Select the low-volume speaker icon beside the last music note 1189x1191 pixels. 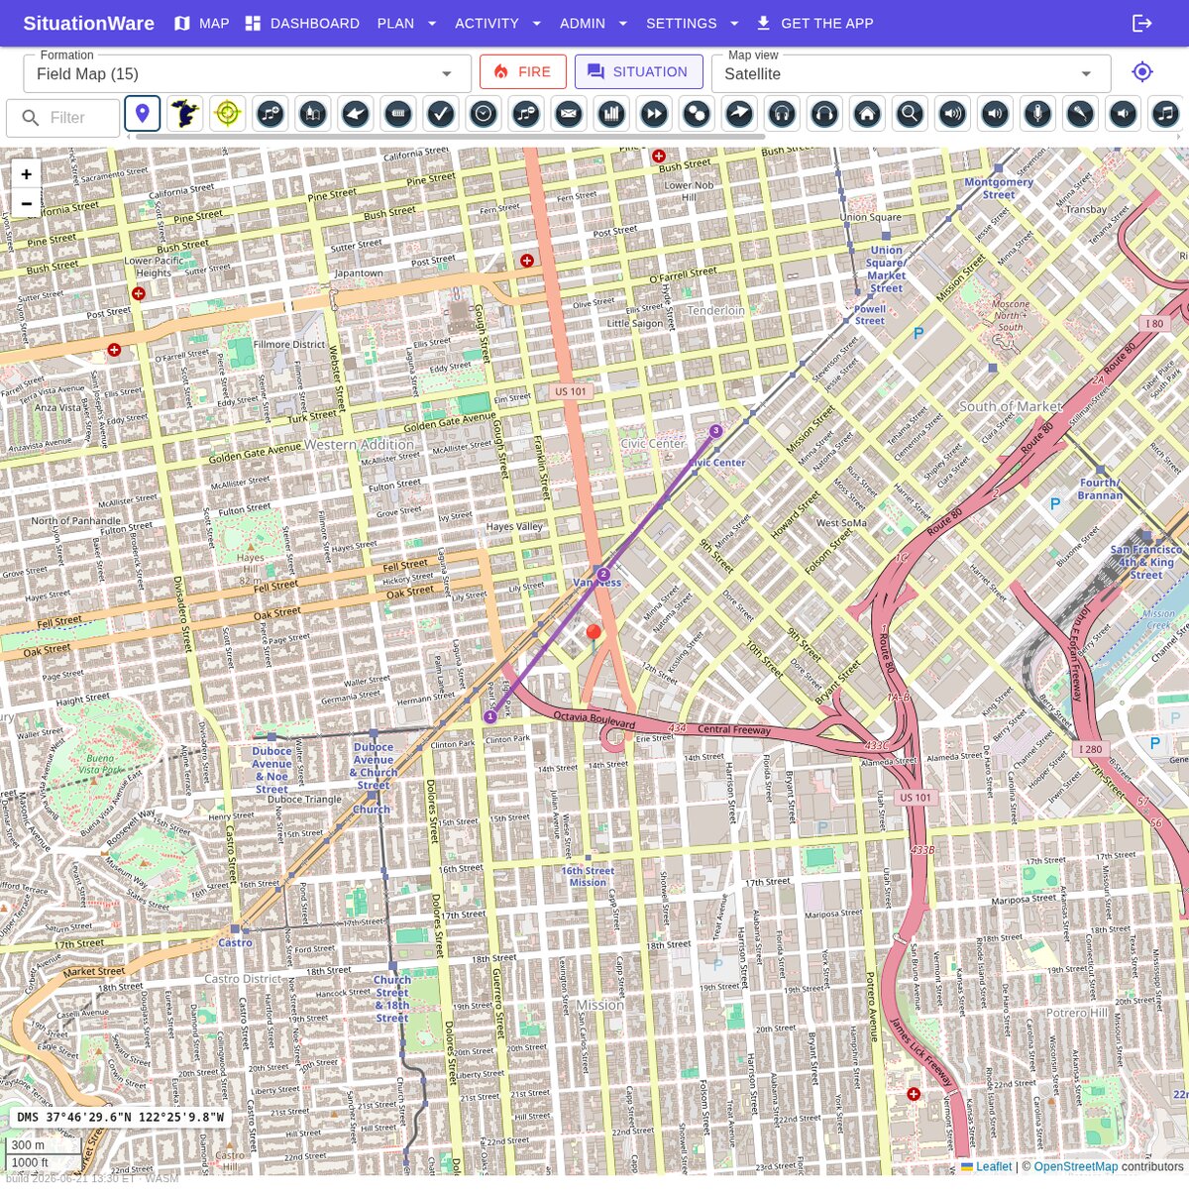tap(1122, 114)
